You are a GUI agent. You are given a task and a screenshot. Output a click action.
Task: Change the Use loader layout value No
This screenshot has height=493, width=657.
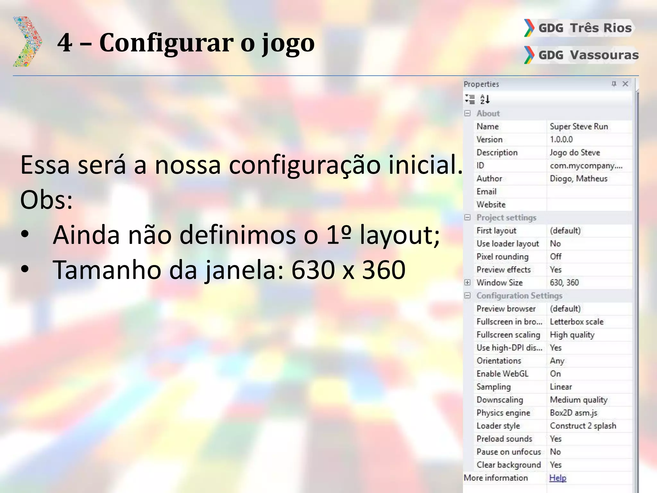[x=589, y=244]
